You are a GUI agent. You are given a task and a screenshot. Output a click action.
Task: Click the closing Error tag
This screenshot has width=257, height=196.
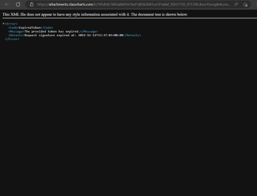(12, 39)
